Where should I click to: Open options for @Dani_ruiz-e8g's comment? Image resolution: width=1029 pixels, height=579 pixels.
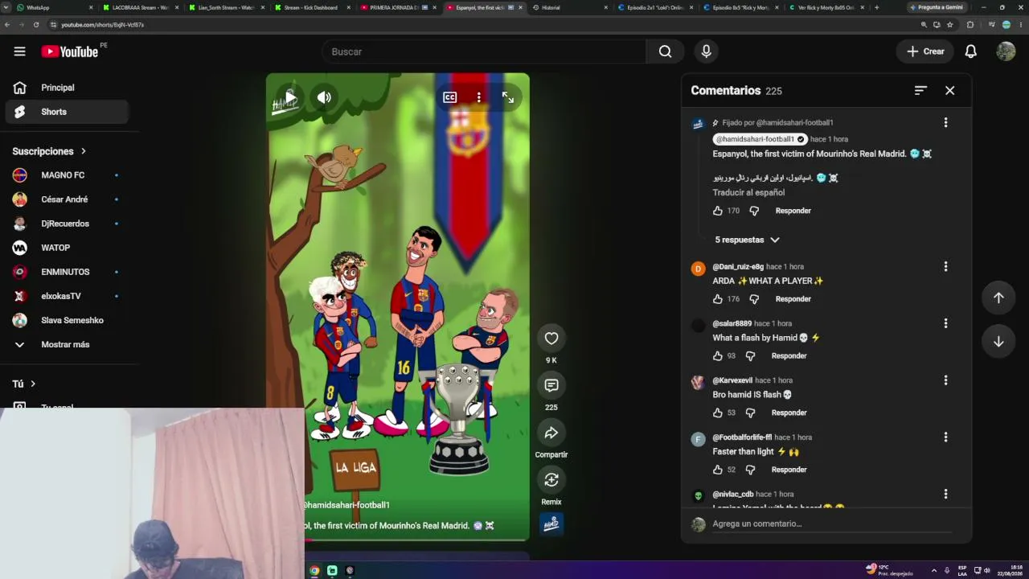945,266
